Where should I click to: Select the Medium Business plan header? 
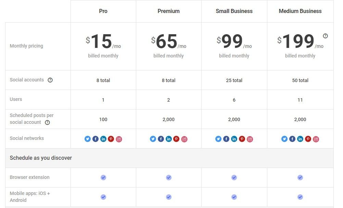pos(300,11)
